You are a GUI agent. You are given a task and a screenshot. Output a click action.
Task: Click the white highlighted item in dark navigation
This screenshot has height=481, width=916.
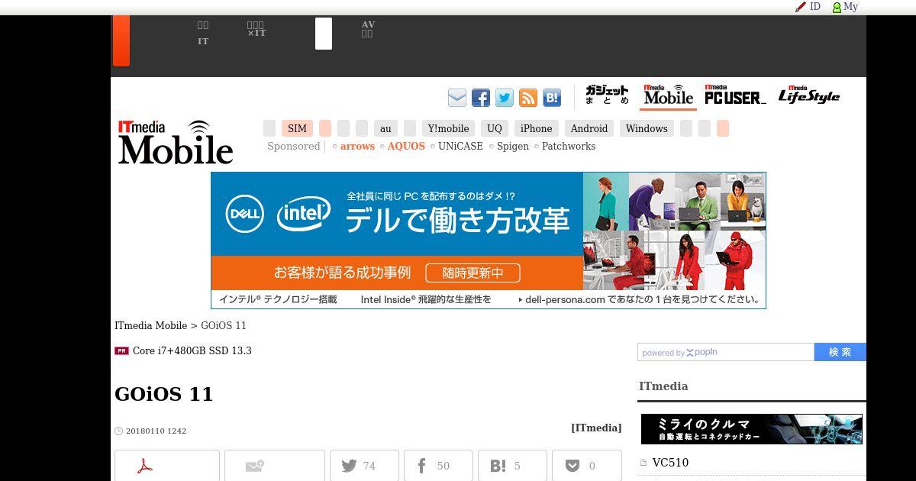[x=324, y=34]
